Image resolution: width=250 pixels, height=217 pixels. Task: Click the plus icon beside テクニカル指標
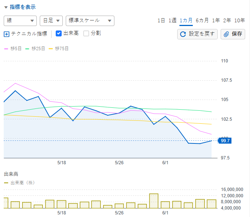click(x=7, y=34)
